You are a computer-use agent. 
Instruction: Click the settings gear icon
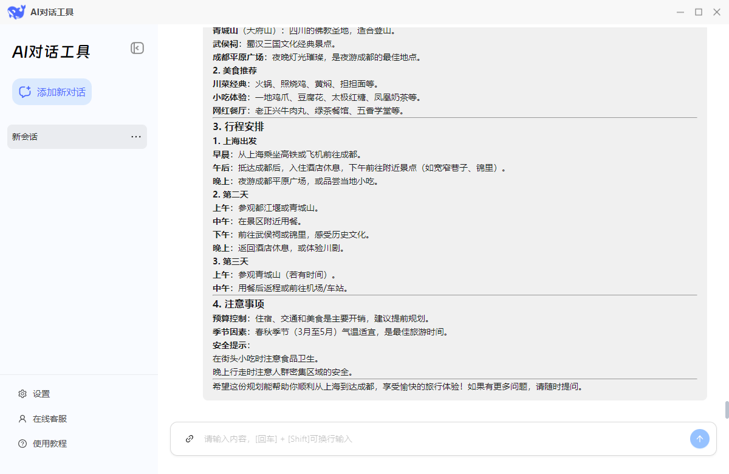[22, 394]
